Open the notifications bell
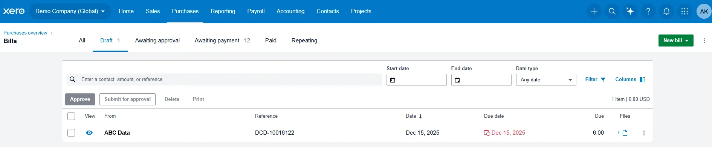This screenshot has height=147, width=712. point(666,11)
